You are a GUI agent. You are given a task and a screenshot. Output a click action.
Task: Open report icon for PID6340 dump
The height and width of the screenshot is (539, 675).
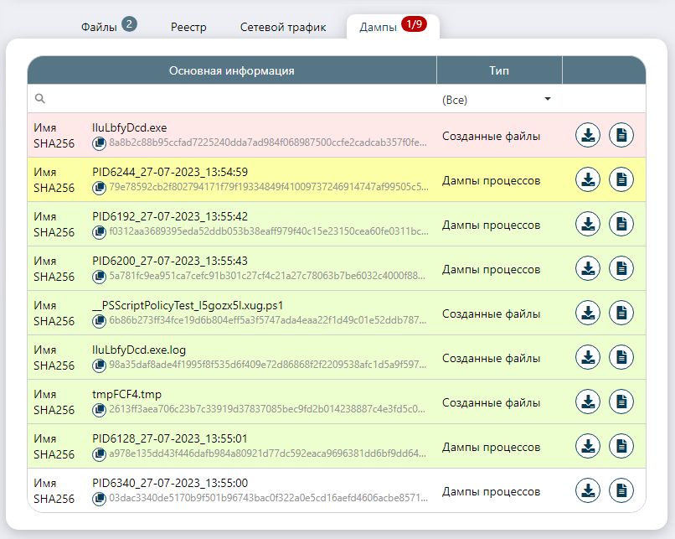click(621, 490)
